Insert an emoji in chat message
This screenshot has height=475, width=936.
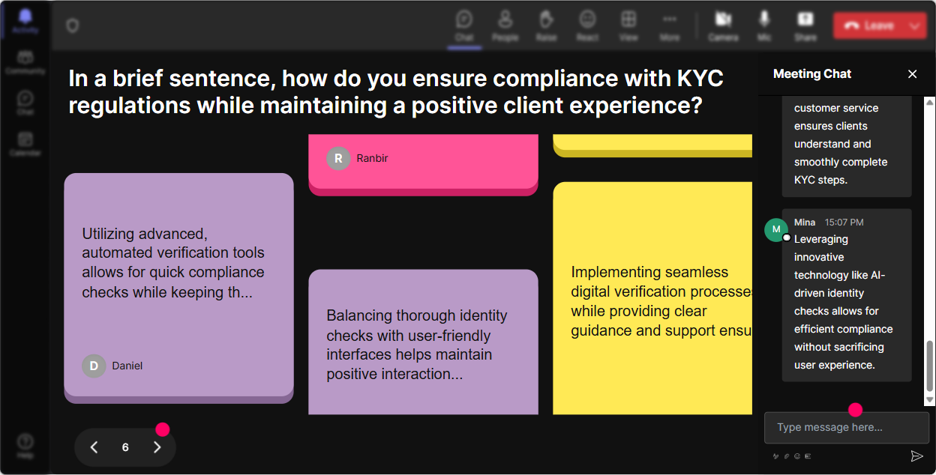(797, 456)
